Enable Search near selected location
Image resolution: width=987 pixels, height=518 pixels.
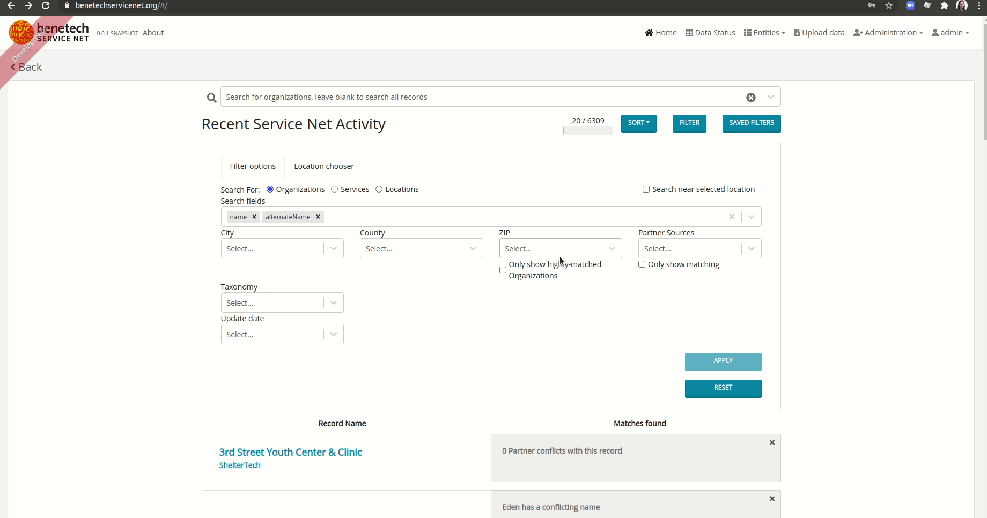click(646, 189)
